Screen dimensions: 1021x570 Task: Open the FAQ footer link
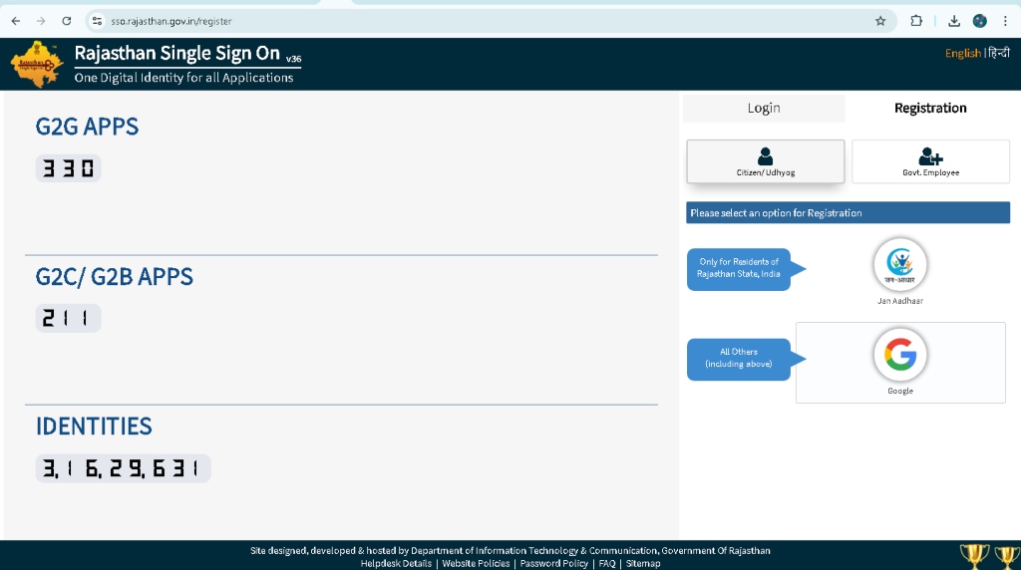(x=607, y=563)
